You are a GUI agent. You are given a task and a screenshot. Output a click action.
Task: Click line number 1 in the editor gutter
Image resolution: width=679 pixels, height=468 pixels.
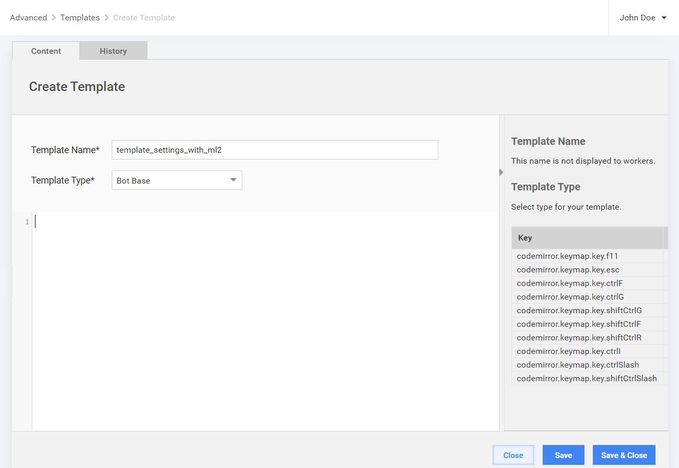tap(27, 222)
